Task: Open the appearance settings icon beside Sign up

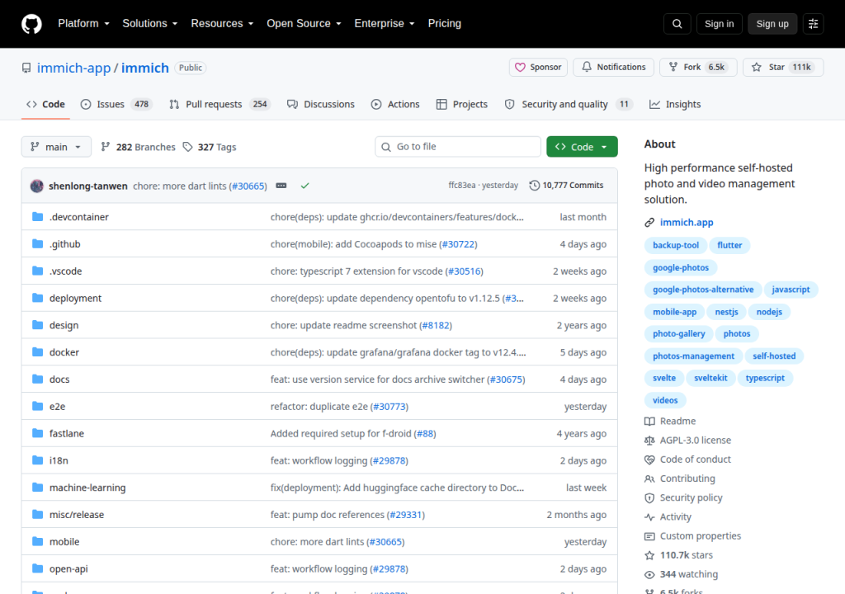Action: pyautogui.click(x=813, y=24)
